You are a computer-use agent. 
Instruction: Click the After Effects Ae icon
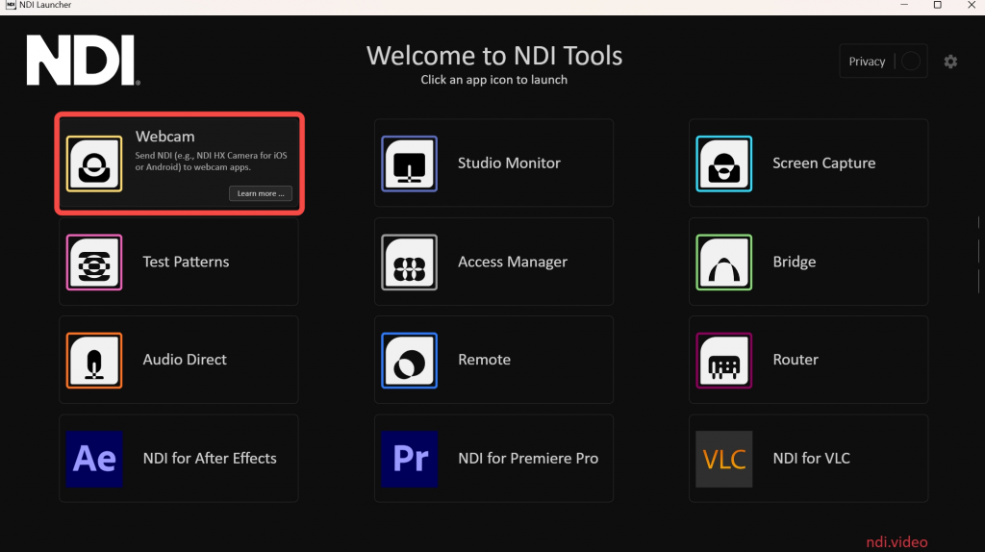pos(94,459)
